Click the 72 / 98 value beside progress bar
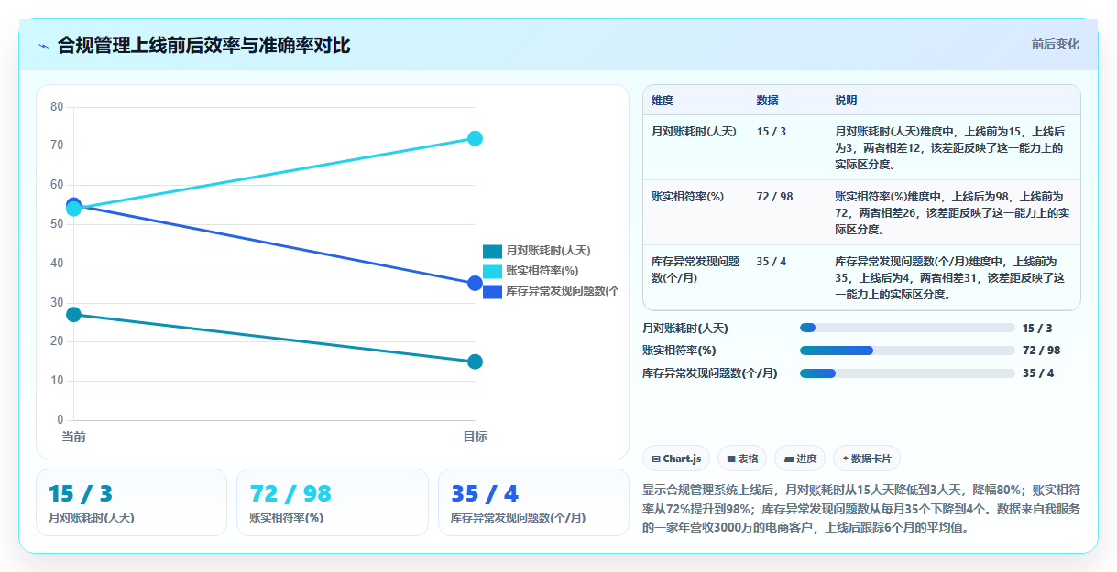 [1041, 351]
